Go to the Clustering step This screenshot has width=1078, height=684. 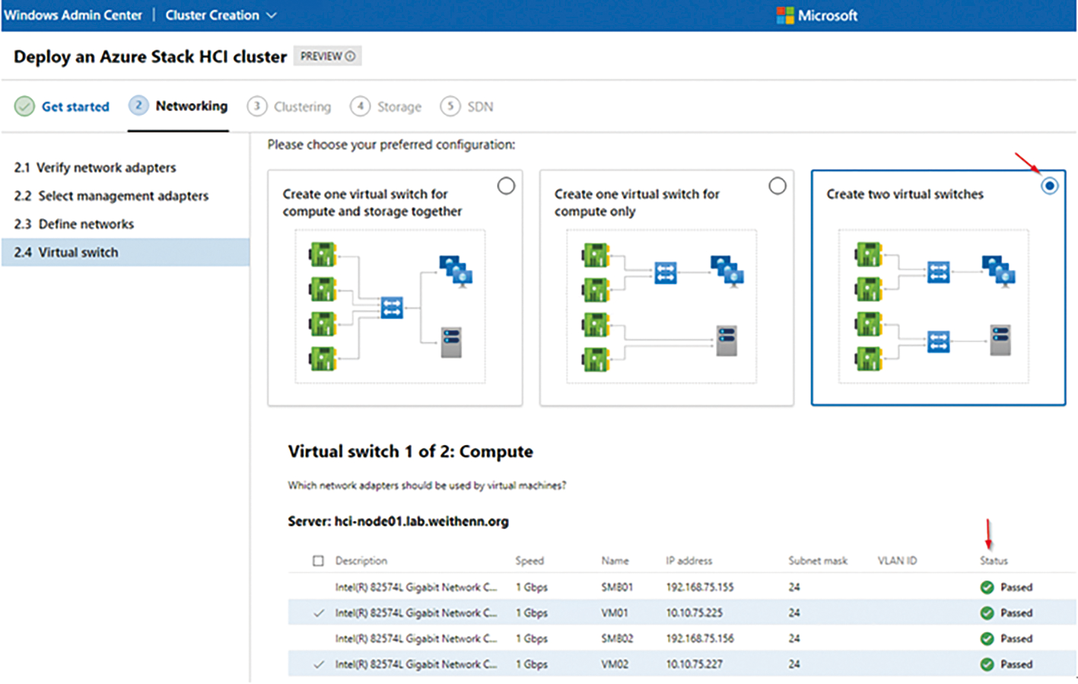tap(303, 107)
